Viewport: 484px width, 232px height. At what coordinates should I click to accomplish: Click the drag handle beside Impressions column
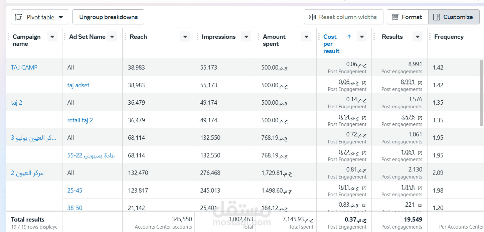pos(197,37)
